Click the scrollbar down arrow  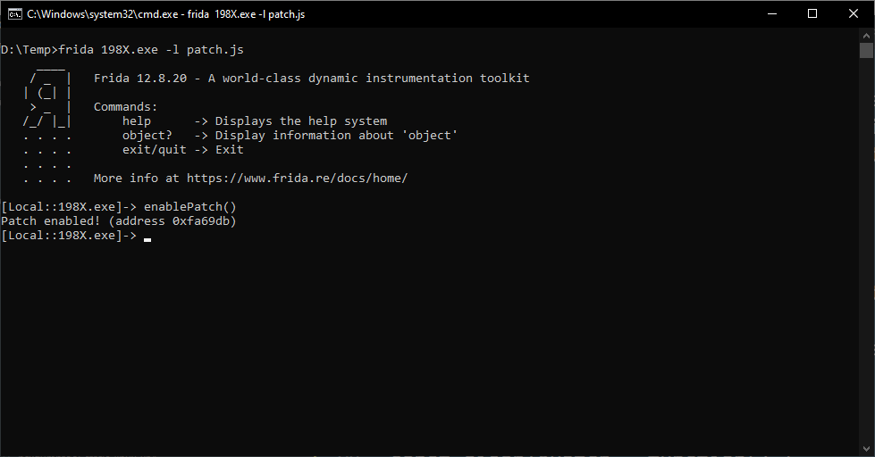click(866, 449)
